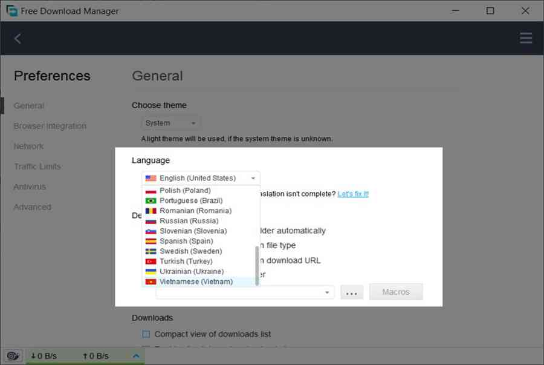Select Polish (Poland) language
Screen dimensions: 544x365
[x=199, y=190]
